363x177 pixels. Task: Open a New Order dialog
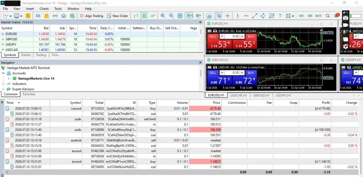tap(117, 16)
